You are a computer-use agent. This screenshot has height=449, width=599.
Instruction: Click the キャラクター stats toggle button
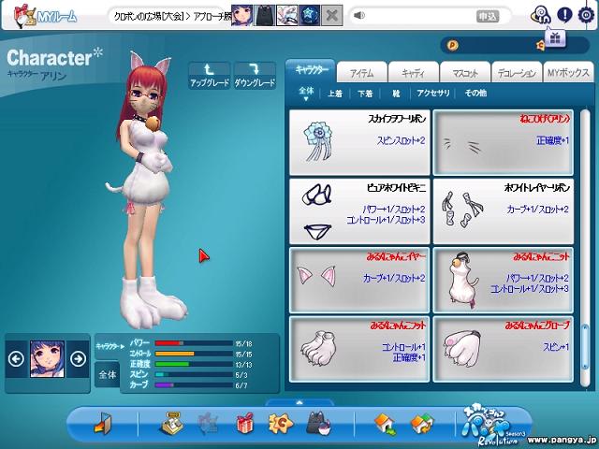click(110, 346)
